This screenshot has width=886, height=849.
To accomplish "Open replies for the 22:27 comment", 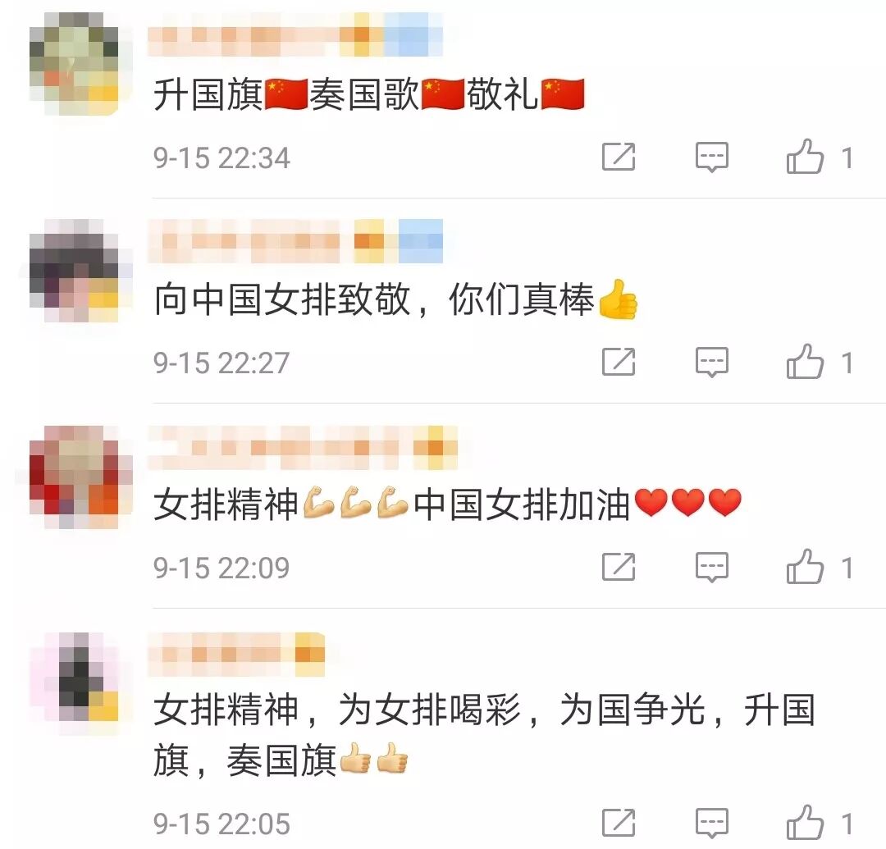I will tap(711, 362).
